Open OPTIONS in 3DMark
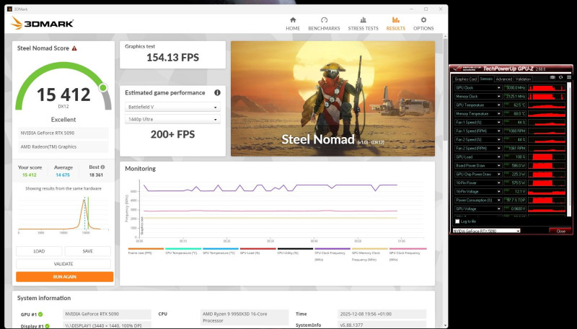The image size is (577, 329). 423,24
